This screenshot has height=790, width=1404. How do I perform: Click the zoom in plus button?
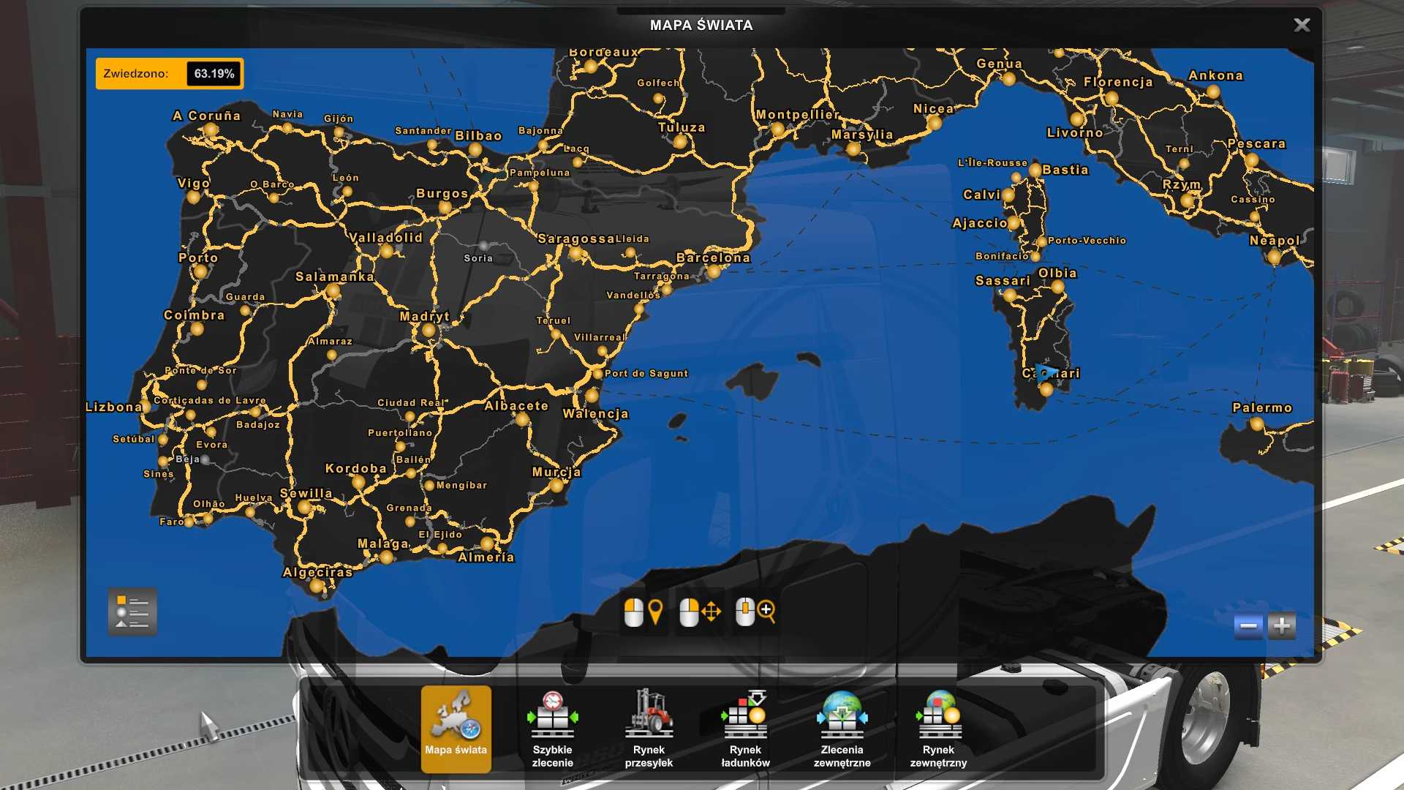pos(1281,626)
